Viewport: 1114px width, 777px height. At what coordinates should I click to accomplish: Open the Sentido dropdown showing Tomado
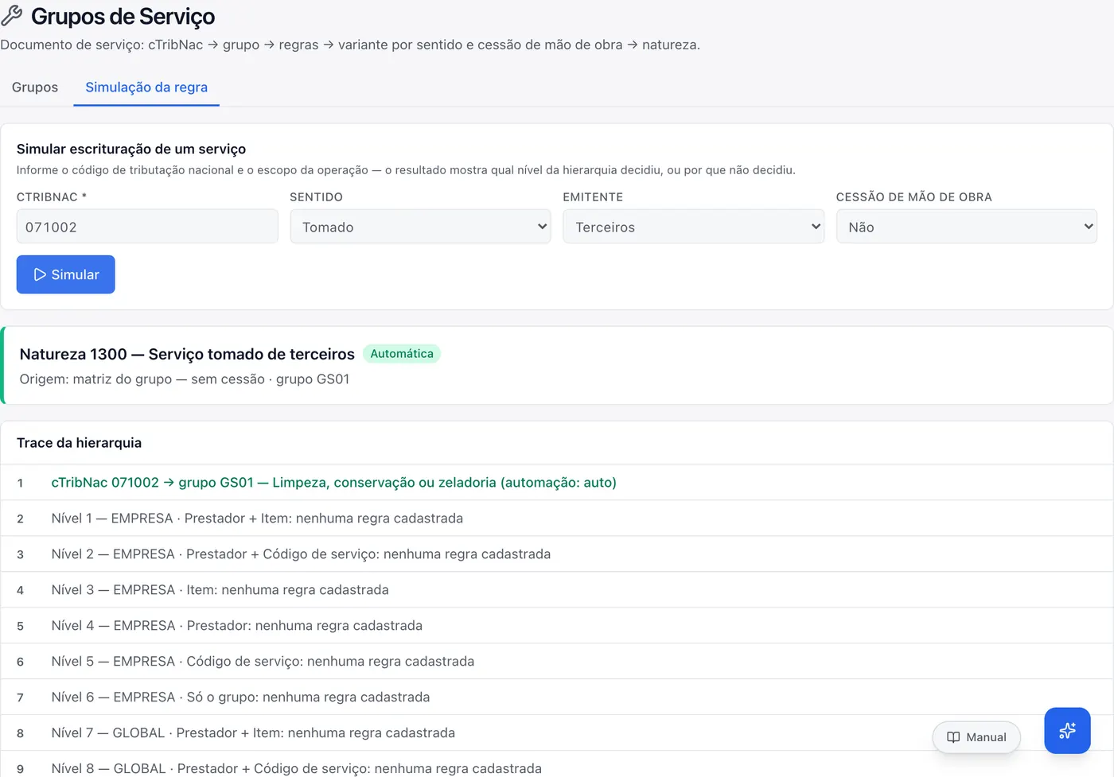coord(420,227)
